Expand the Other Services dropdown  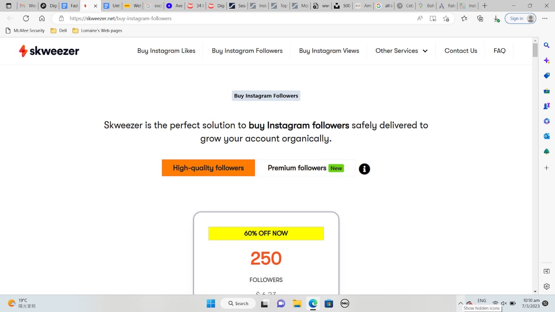point(401,51)
